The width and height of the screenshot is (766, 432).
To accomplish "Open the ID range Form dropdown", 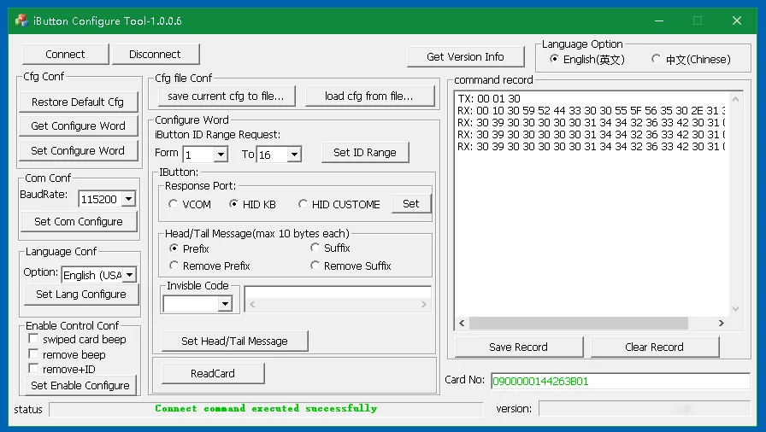I will click(221, 155).
